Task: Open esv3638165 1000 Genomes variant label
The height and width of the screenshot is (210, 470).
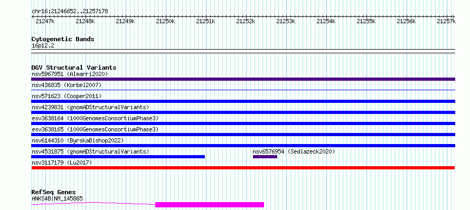Action: (95, 129)
